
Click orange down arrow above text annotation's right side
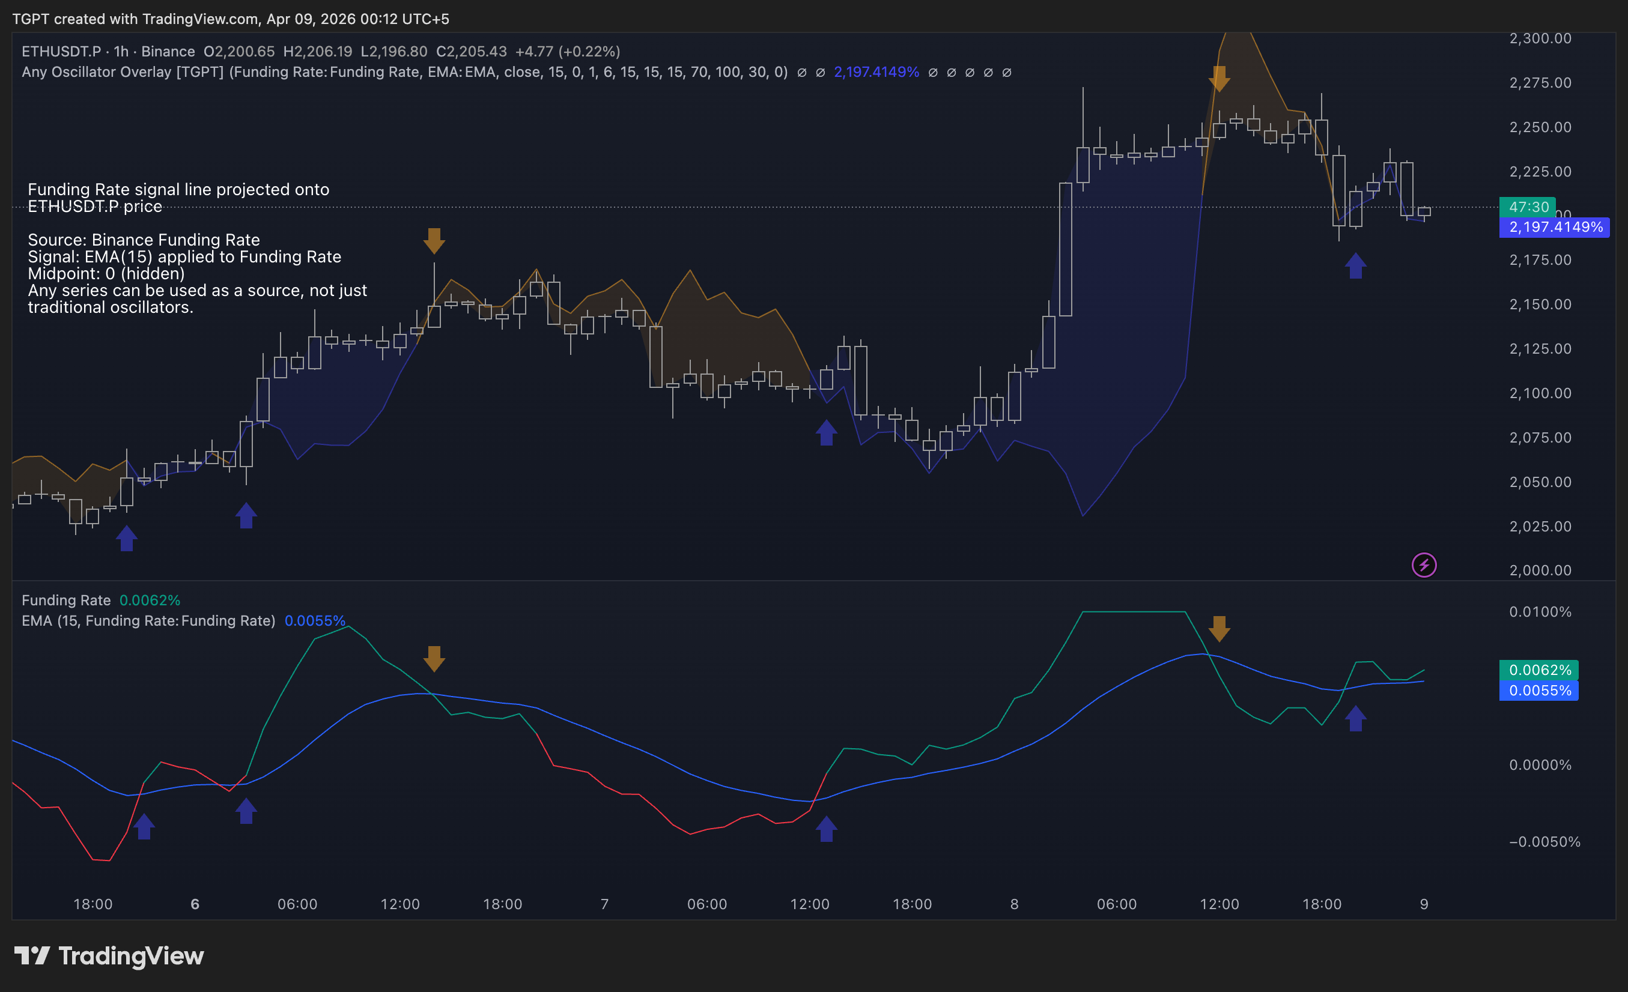(434, 241)
